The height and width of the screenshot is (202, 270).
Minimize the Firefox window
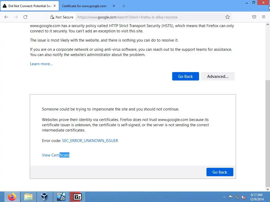tap(247, 3)
